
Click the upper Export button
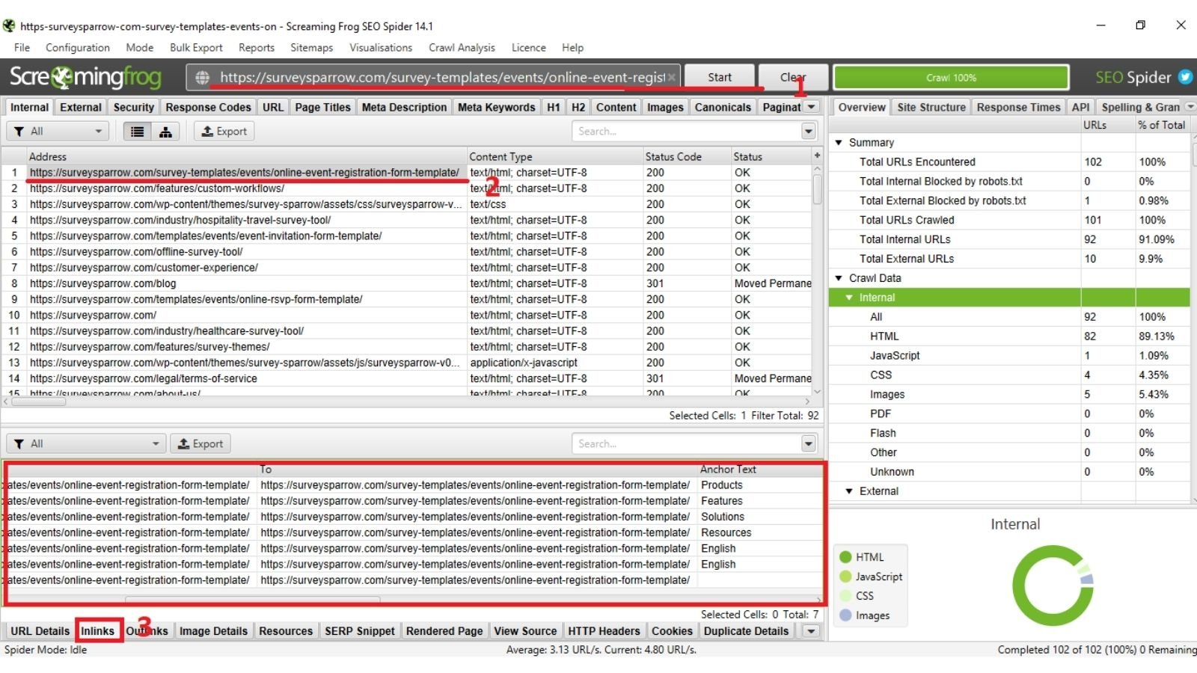[224, 132]
